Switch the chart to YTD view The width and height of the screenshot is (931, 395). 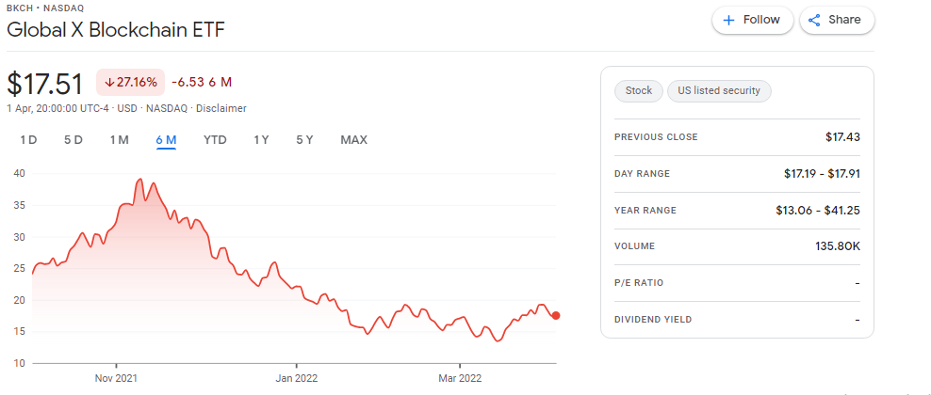tap(215, 140)
